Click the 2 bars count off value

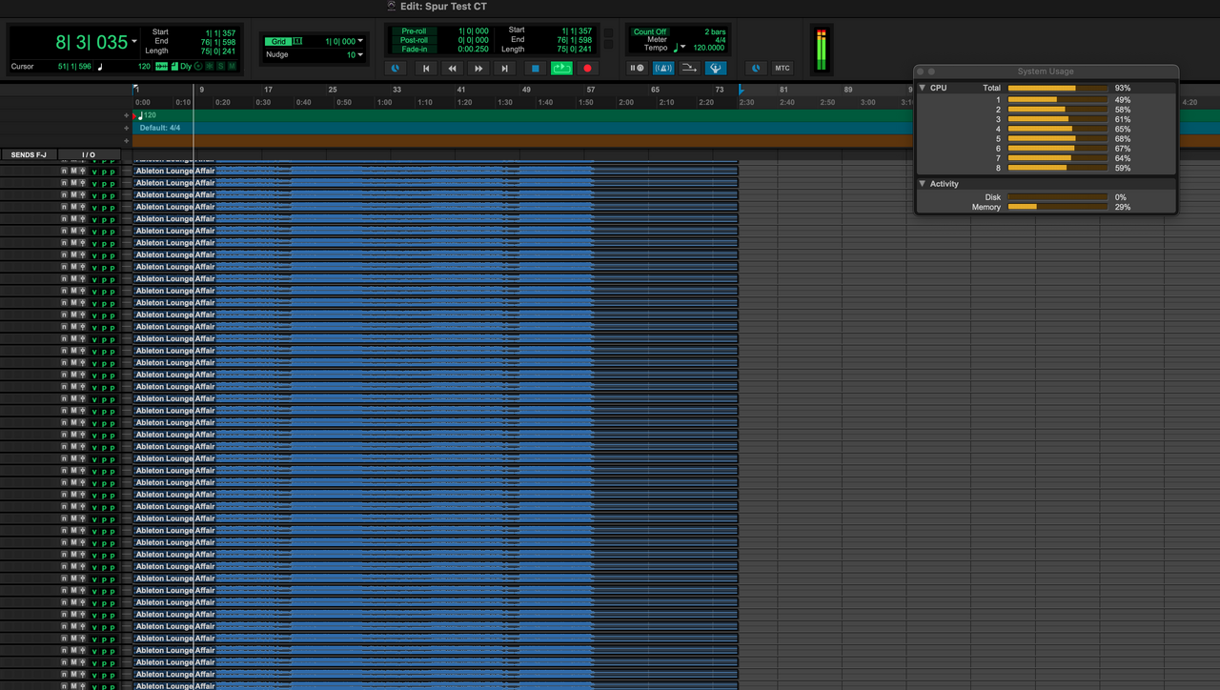coord(715,31)
